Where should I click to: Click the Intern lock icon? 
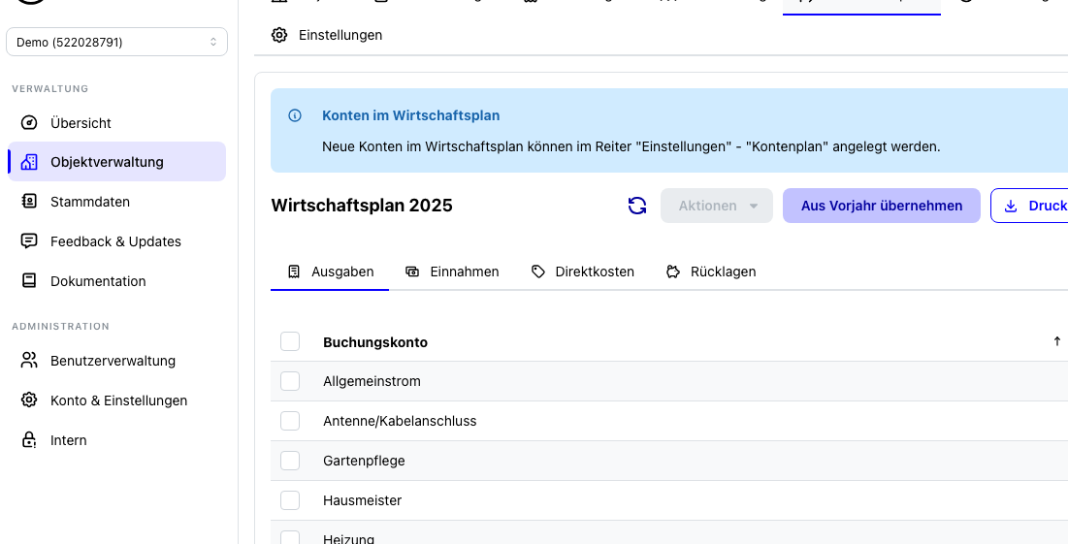tap(29, 440)
